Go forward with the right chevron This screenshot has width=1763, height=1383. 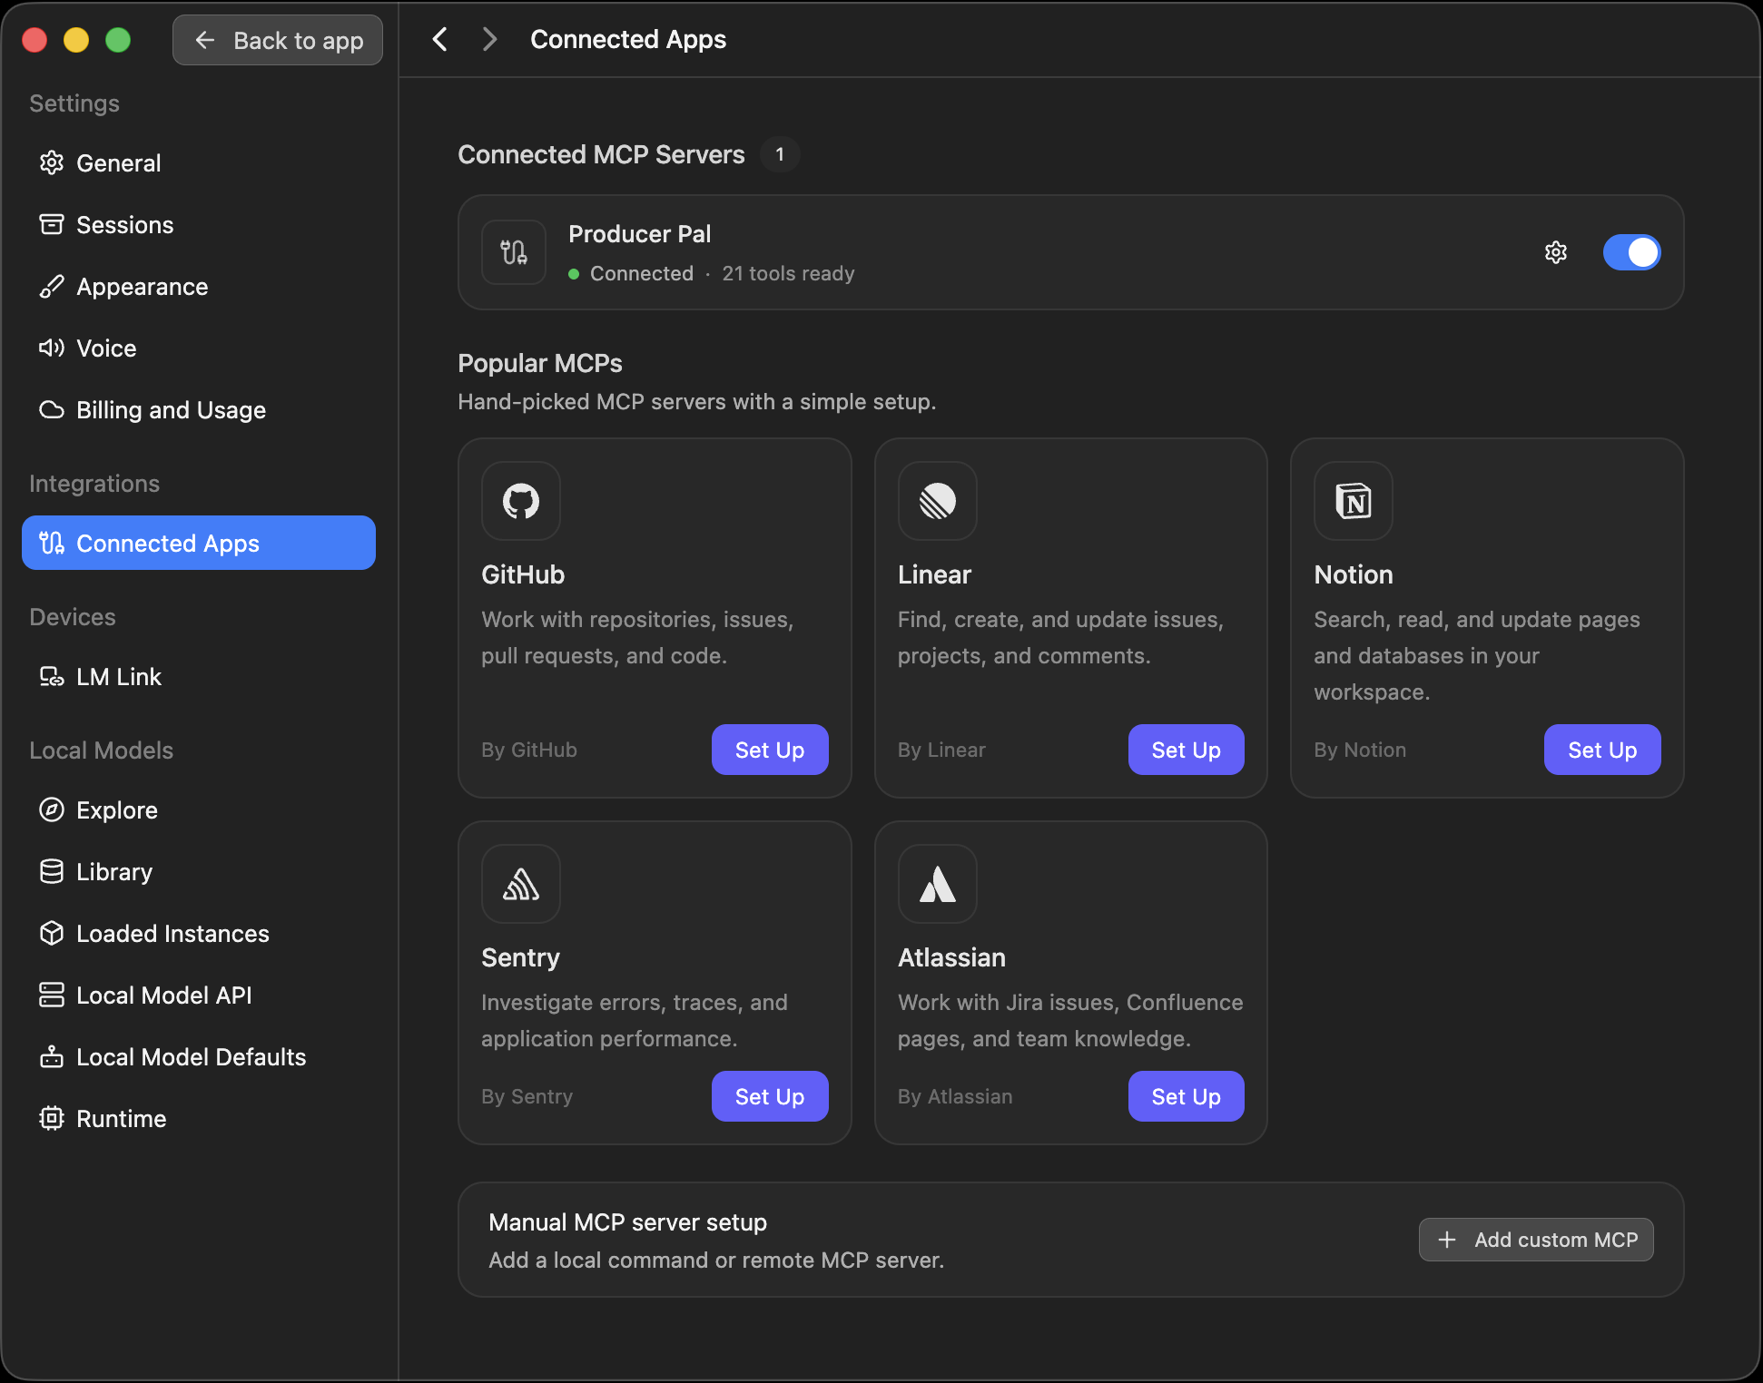pyautogui.click(x=489, y=39)
